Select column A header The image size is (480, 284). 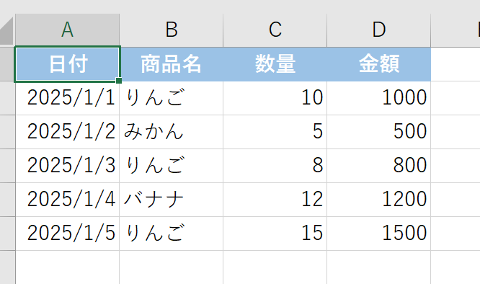67,30
